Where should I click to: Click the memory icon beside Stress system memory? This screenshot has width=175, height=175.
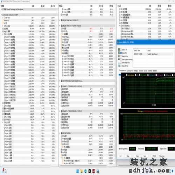point(119,59)
